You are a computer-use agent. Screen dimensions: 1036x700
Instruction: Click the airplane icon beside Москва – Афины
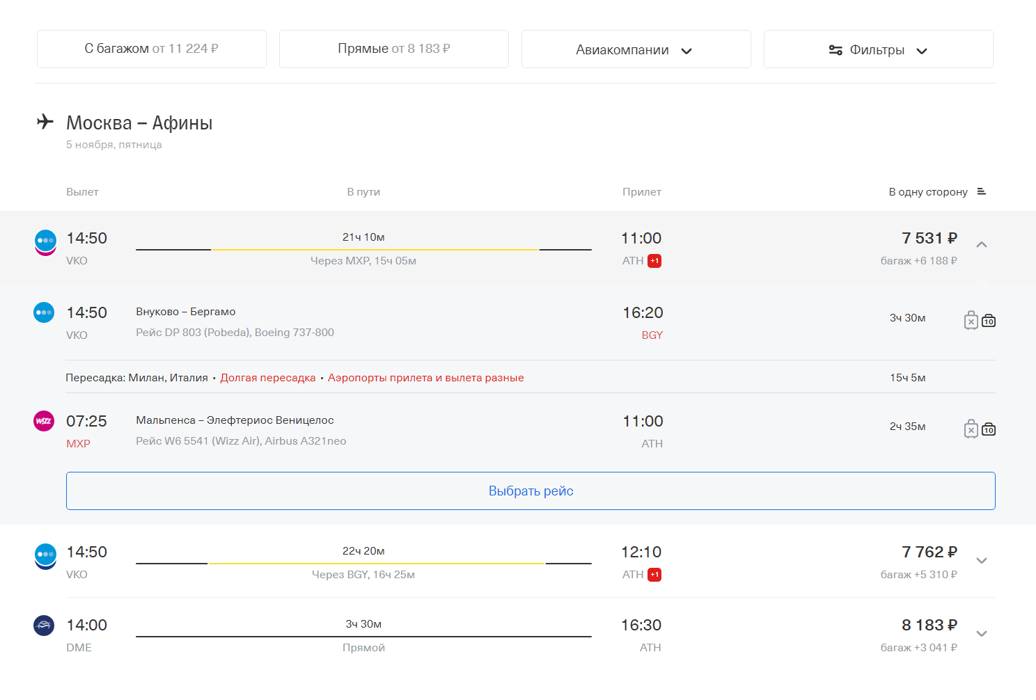pos(45,122)
